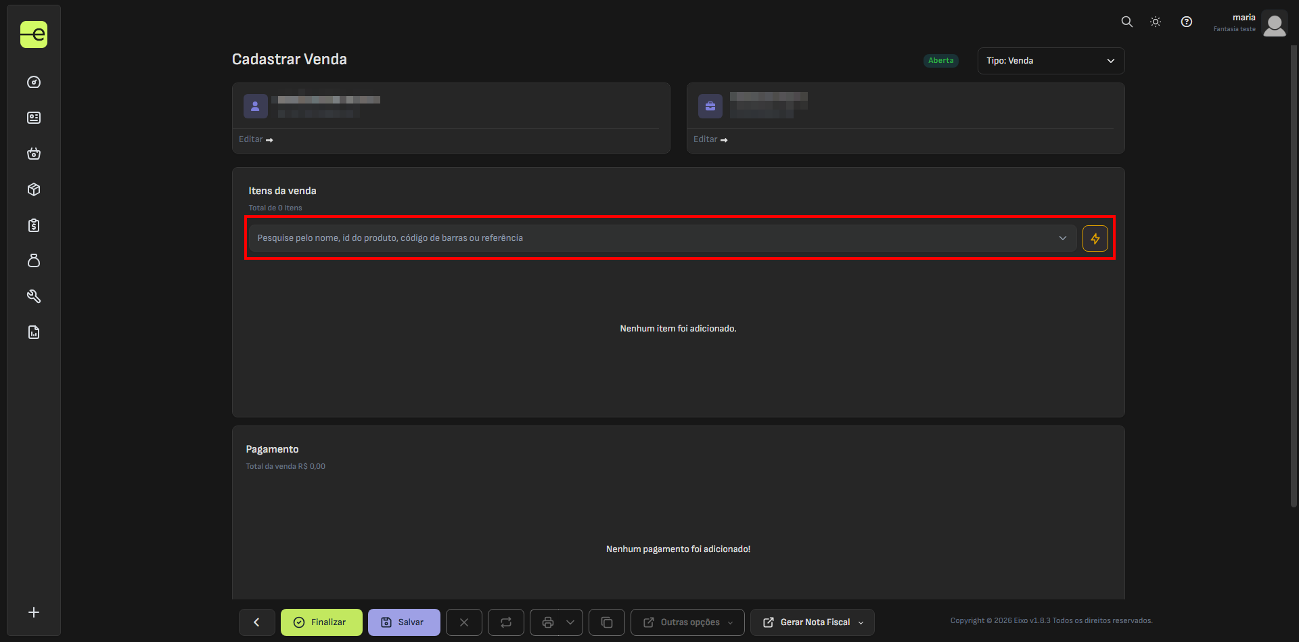
Task: Click the "Nenhum item foi adicionado." message
Action: point(678,329)
